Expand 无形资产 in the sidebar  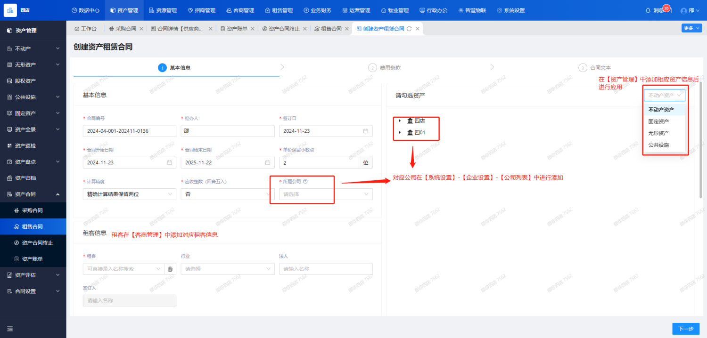point(33,64)
